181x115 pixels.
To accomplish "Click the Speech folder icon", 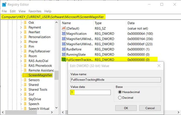I will 25,104.
